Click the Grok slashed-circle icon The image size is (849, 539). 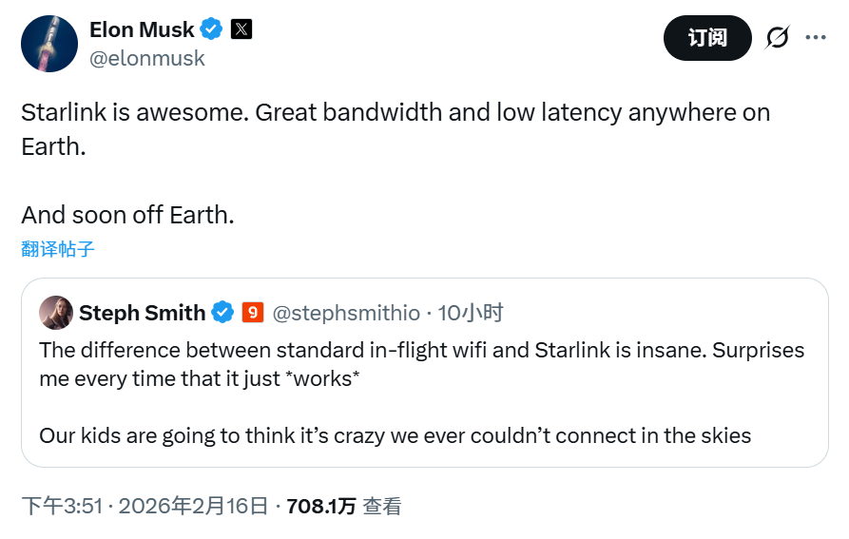[x=778, y=38]
